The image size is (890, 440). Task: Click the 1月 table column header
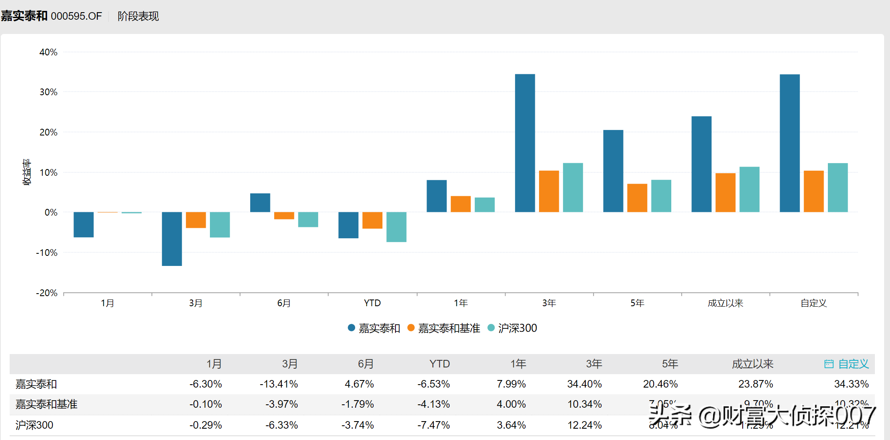[x=214, y=364]
